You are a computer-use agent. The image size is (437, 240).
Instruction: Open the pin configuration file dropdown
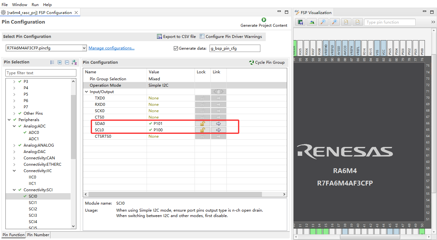point(84,48)
